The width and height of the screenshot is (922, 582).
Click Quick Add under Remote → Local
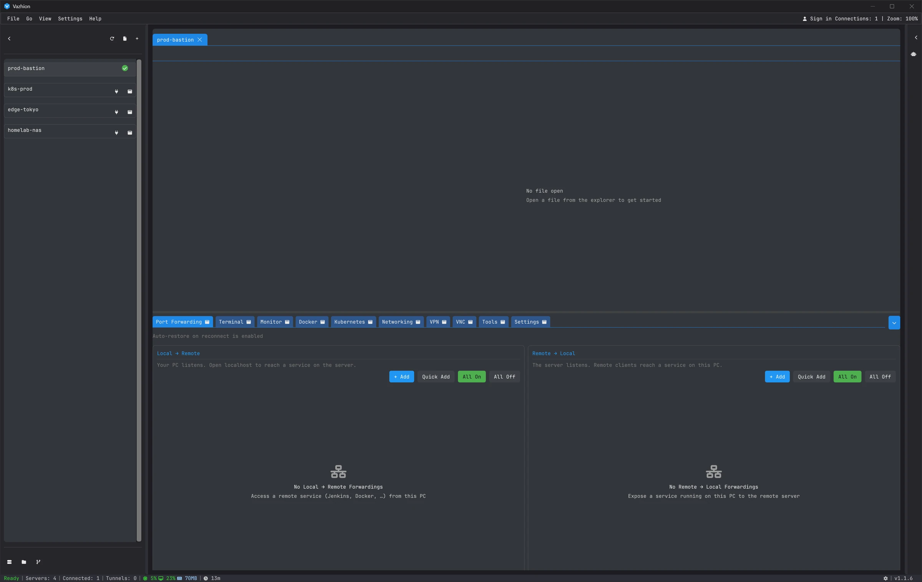pos(811,377)
